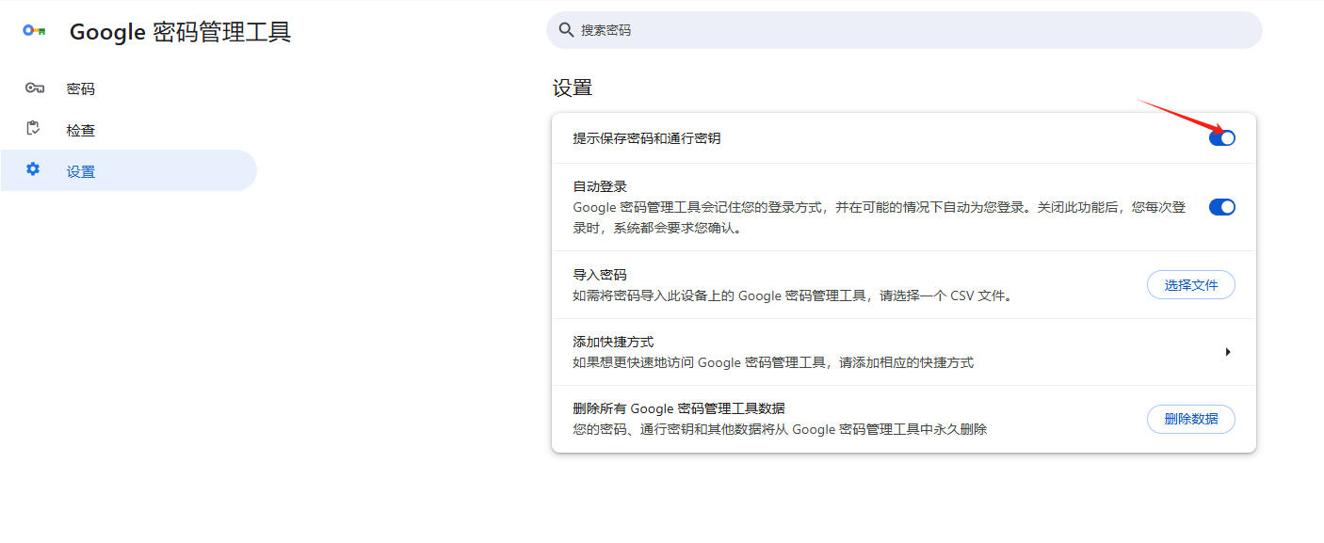The image size is (1324, 543).
Task: Click the 提示保存密码和通行密钥 label
Action: tap(647, 138)
